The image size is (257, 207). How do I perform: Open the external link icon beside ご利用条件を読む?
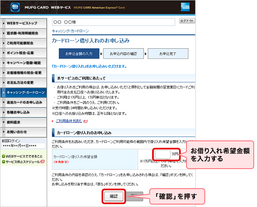click(x=85, y=121)
